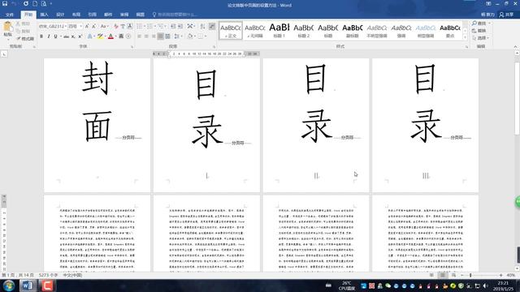The image size is (520, 292).
Task: Switch to the References (引用) tab
Action: point(92,15)
